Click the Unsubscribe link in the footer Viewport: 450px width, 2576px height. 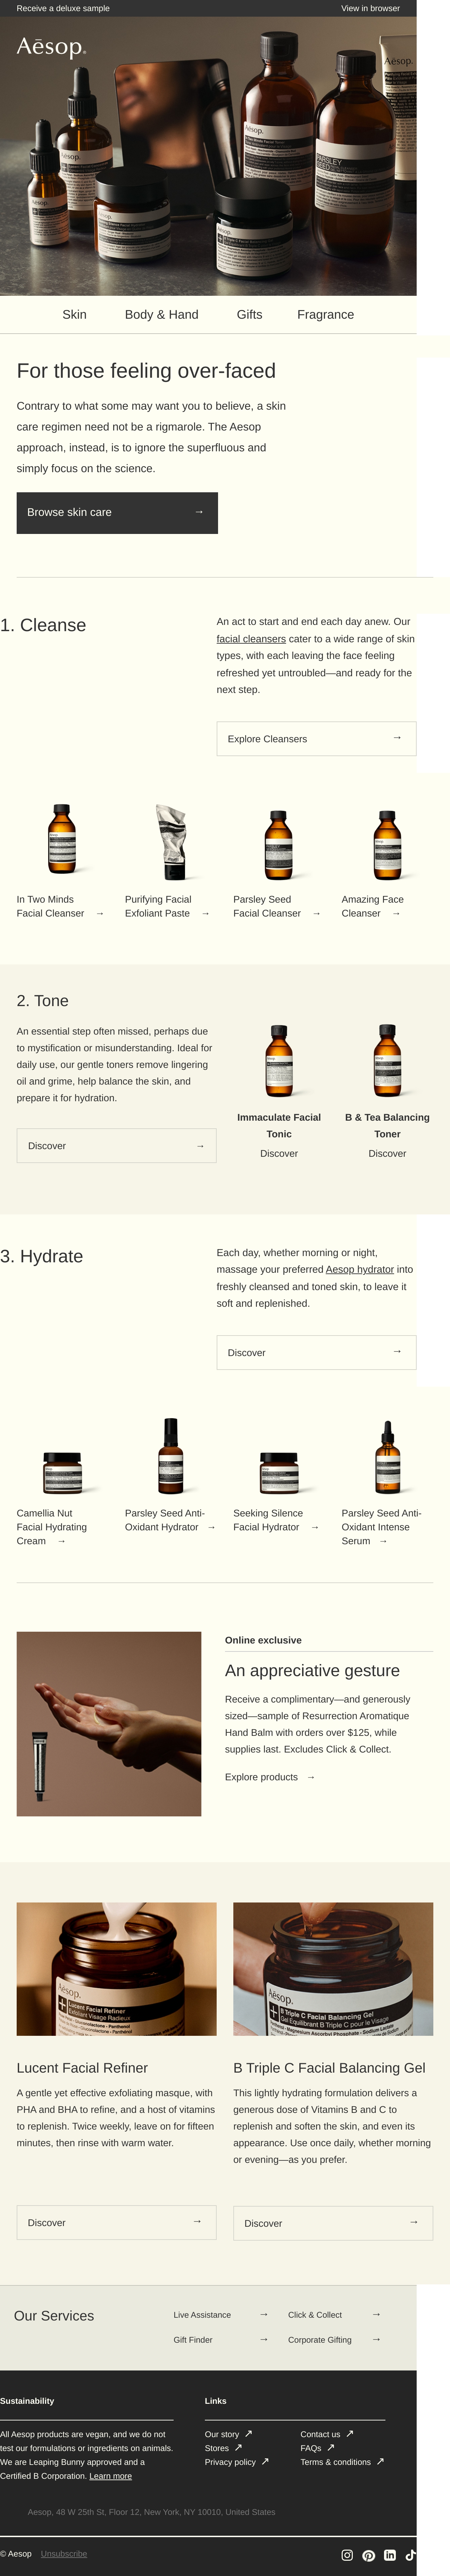[64, 2554]
